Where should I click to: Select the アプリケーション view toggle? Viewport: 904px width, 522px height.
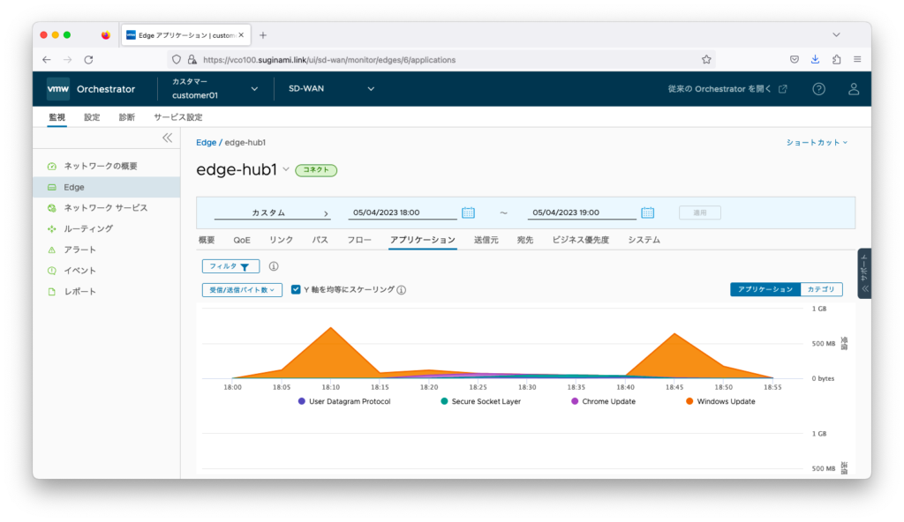765,288
